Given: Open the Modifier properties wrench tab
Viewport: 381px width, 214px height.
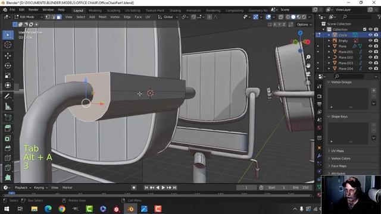Looking at the screenshot, I should (x=319, y=156).
